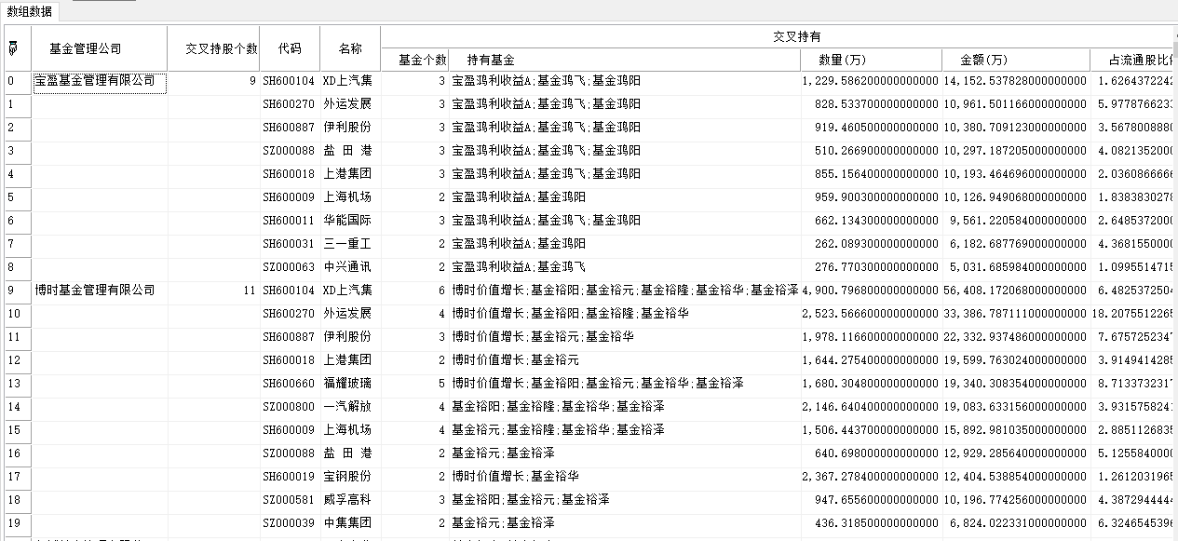Click the 持有基金 column header
Viewport: 1178px width, 541px height.
point(491,60)
